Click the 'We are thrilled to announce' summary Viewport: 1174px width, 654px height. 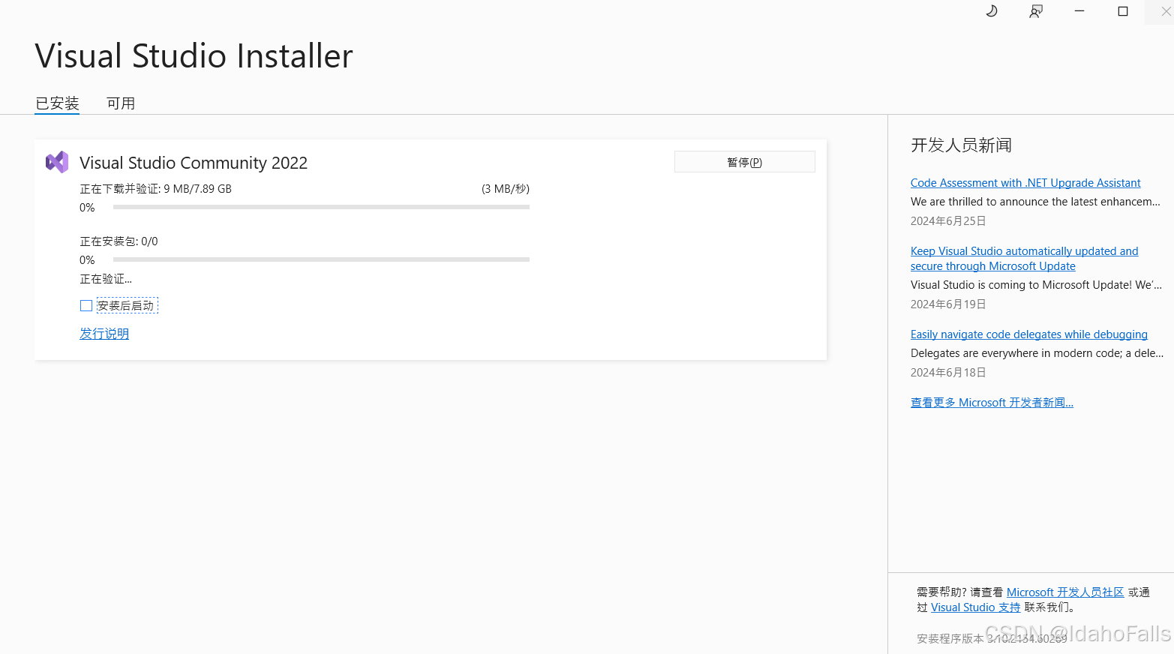coord(1035,202)
